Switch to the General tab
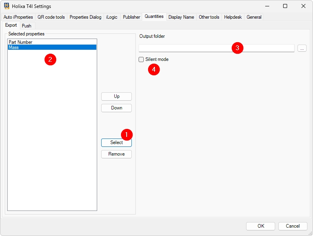The height and width of the screenshot is (236, 313). (254, 17)
